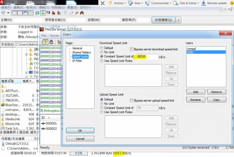The width and height of the screenshot is (234, 157).
Task: Toggle remote directory tree icon
Action: point(25,13)
